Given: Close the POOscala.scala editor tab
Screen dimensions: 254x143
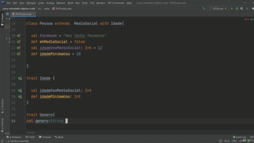Looking at the screenshot, I should 33,14.
